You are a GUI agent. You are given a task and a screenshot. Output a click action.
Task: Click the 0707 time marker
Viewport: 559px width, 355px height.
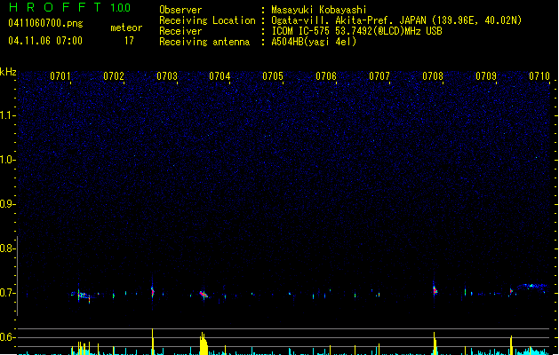click(379, 76)
